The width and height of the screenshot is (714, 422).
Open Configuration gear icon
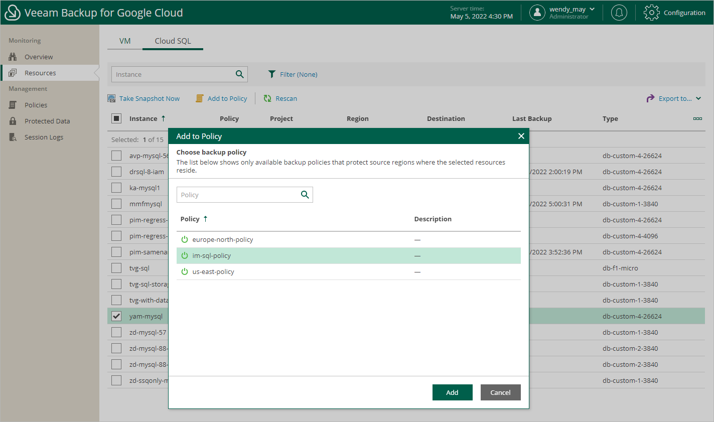coord(651,13)
